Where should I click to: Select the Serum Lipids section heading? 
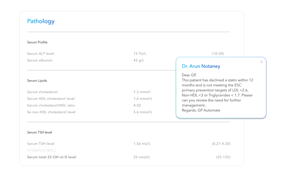(37, 81)
